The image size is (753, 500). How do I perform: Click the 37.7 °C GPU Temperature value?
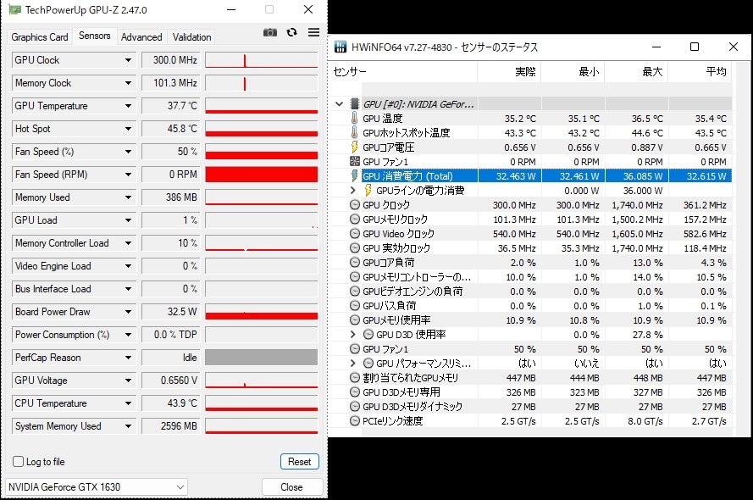point(170,106)
